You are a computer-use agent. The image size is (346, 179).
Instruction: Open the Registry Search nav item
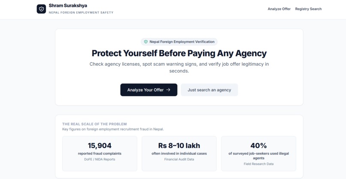308,9
